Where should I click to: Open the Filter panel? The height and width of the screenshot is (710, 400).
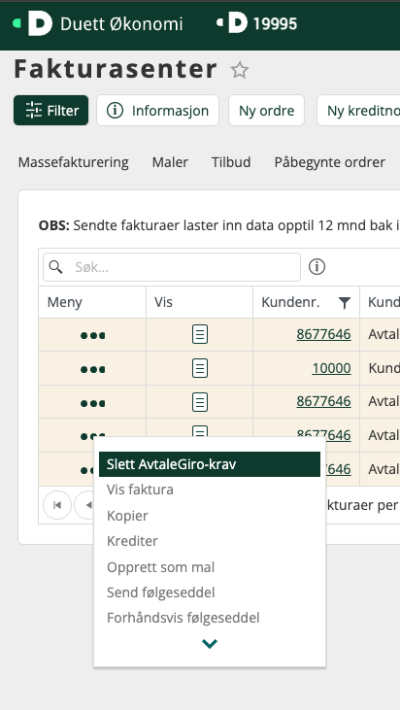[51, 111]
